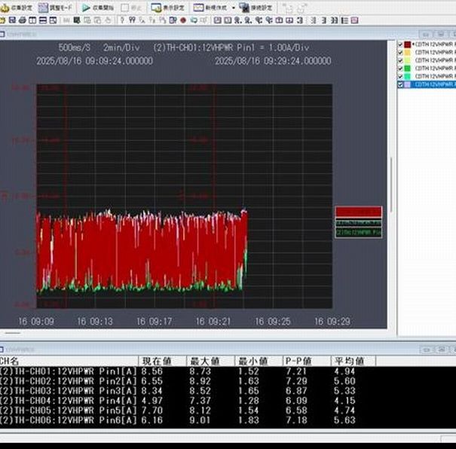Screen dimensions: 456x449
Task: Click the minimum value 1.28 cell
Action: pyautogui.click(x=249, y=401)
